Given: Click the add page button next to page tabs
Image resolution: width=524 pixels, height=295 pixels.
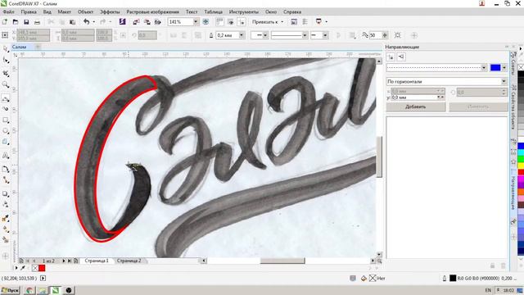Looking at the screenshot, I should (76, 261).
